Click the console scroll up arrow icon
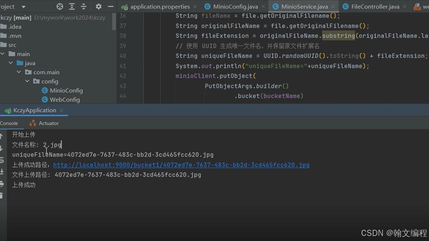The height and width of the screenshot is (241, 429). coord(2,136)
